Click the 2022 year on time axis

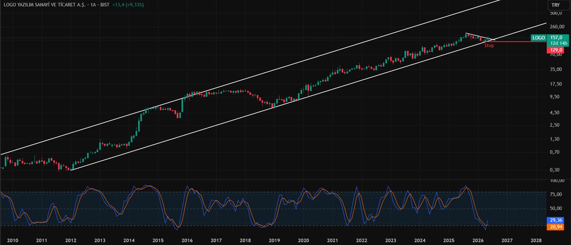[362, 241]
